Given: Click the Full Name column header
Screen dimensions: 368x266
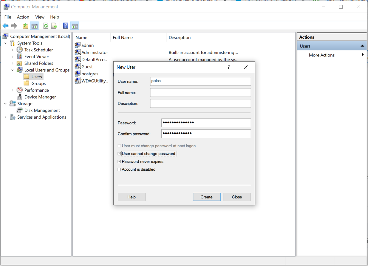Looking at the screenshot, I should coord(138,37).
